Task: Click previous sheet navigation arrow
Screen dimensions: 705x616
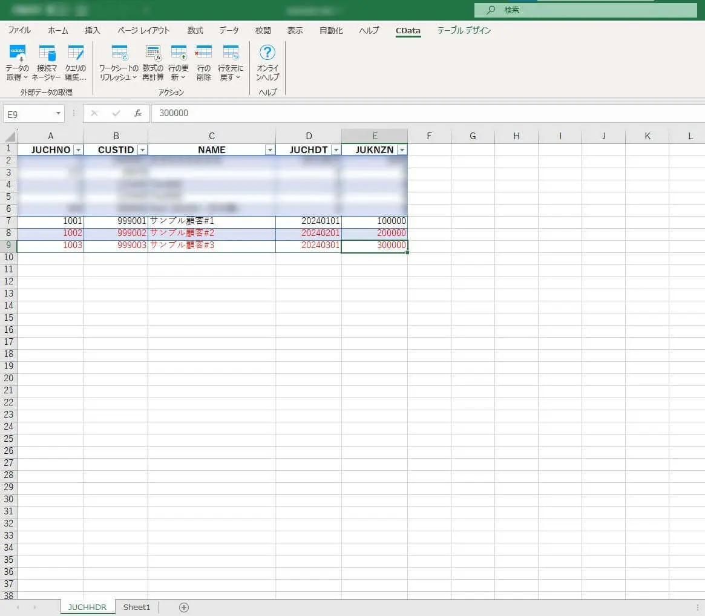Action: point(18,608)
